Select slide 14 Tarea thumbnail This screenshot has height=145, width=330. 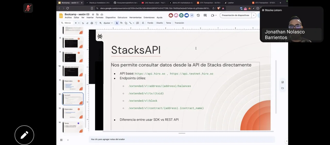point(73,127)
